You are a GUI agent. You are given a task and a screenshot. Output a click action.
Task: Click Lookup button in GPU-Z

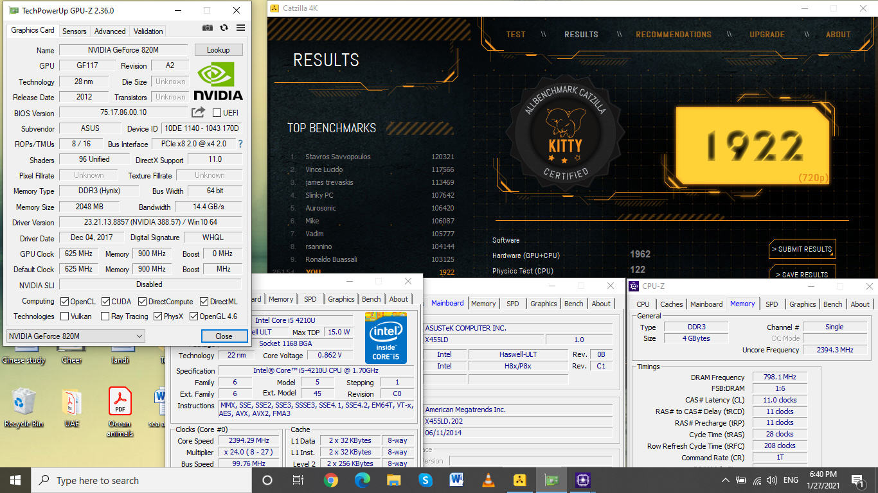click(218, 50)
